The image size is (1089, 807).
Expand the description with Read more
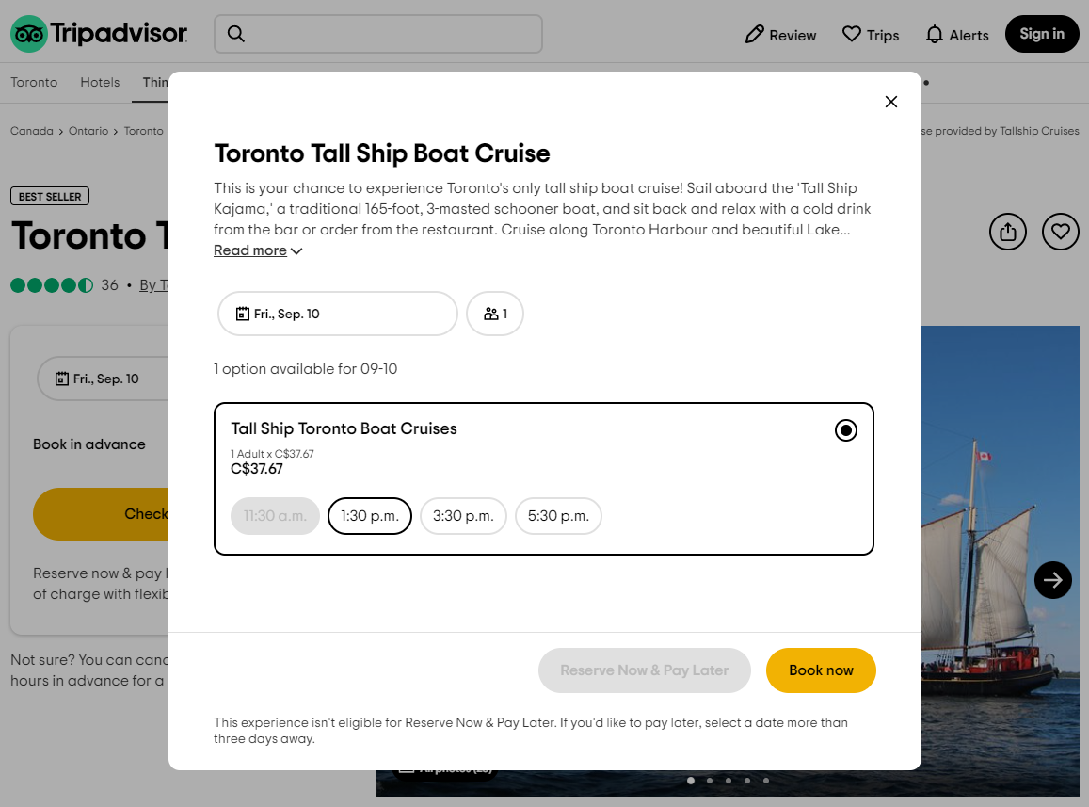click(x=258, y=250)
